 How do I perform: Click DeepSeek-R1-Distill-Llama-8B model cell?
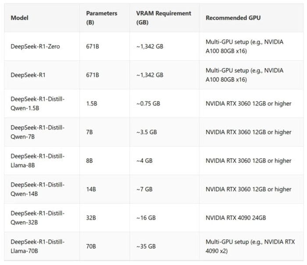[38, 161]
